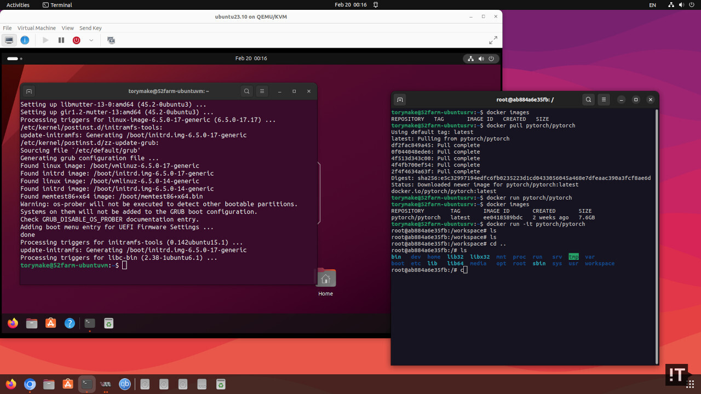
Task: Show applications grid on the host dock
Action: point(691,384)
